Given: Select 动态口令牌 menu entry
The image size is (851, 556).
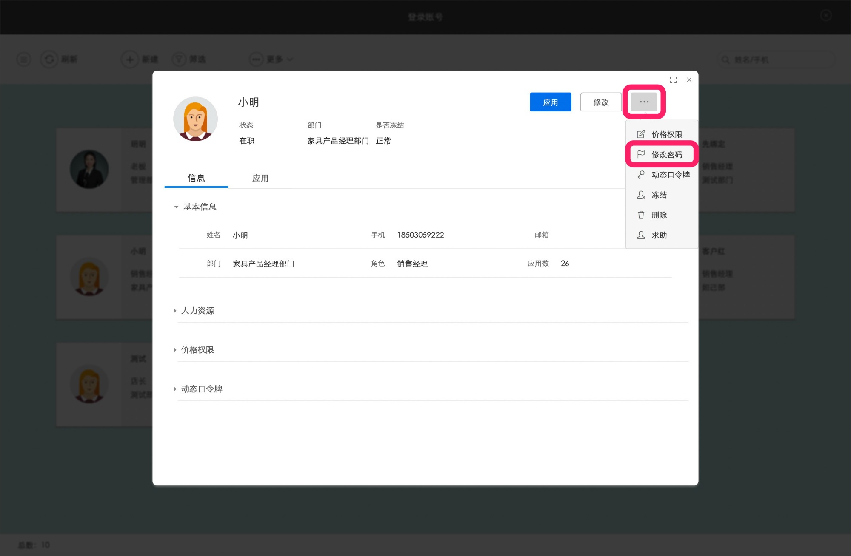Looking at the screenshot, I should 661,175.
